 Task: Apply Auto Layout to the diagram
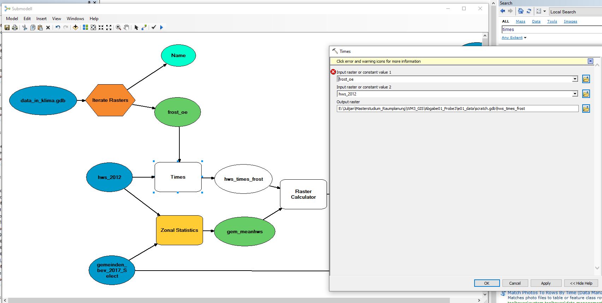click(x=85, y=27)
